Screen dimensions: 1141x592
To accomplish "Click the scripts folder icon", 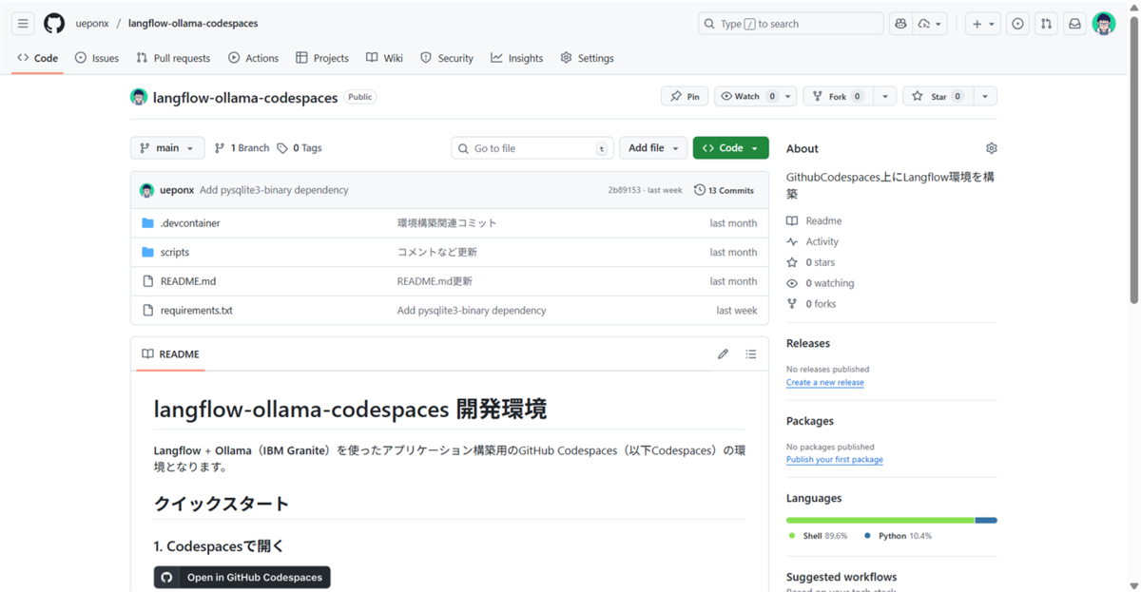I will (x=147, y=252).
